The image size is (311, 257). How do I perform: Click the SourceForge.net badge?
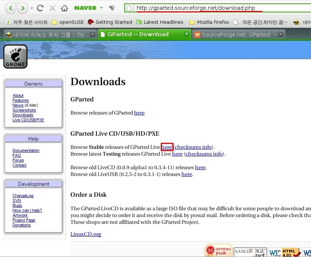[x=250, y=252]
